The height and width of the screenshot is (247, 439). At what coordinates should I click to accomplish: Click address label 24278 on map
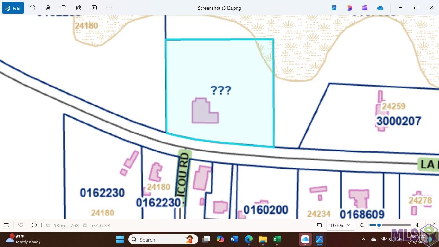pos(420,200)
